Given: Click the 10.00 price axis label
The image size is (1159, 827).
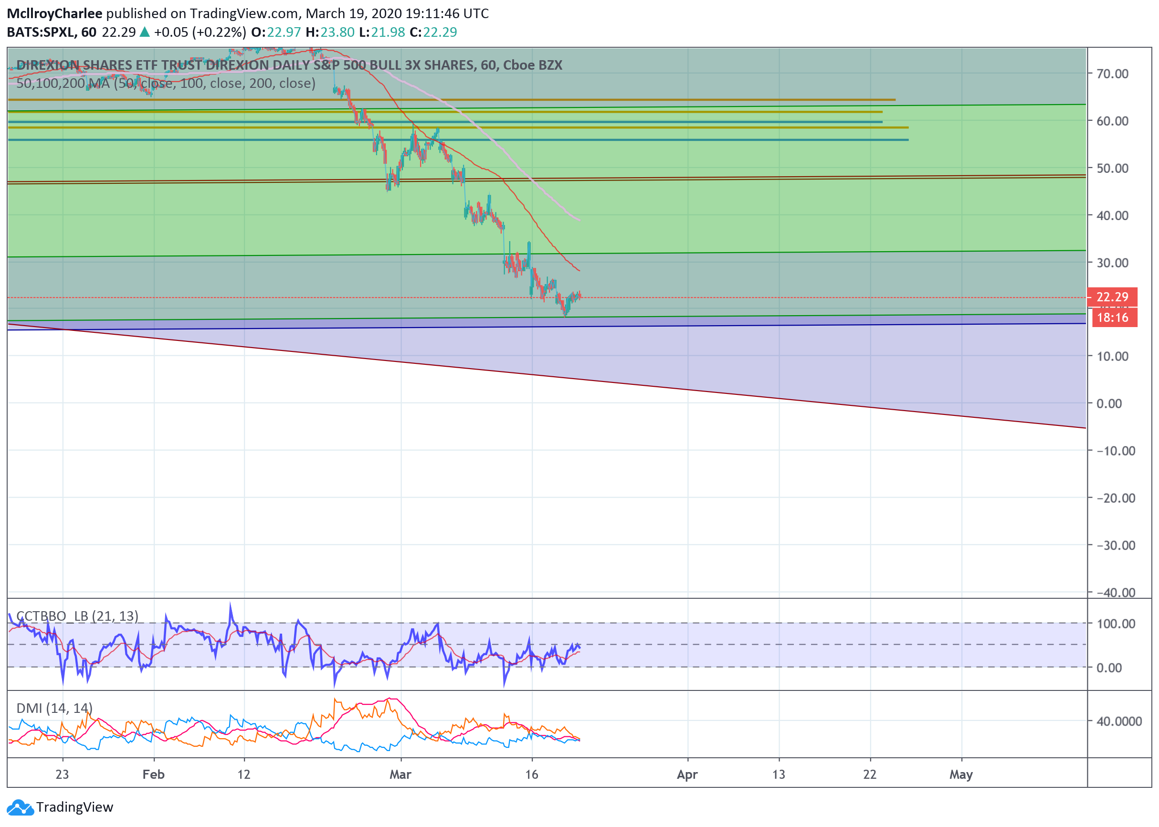Looking at the screenshot, I should [x=1112, y=357].
